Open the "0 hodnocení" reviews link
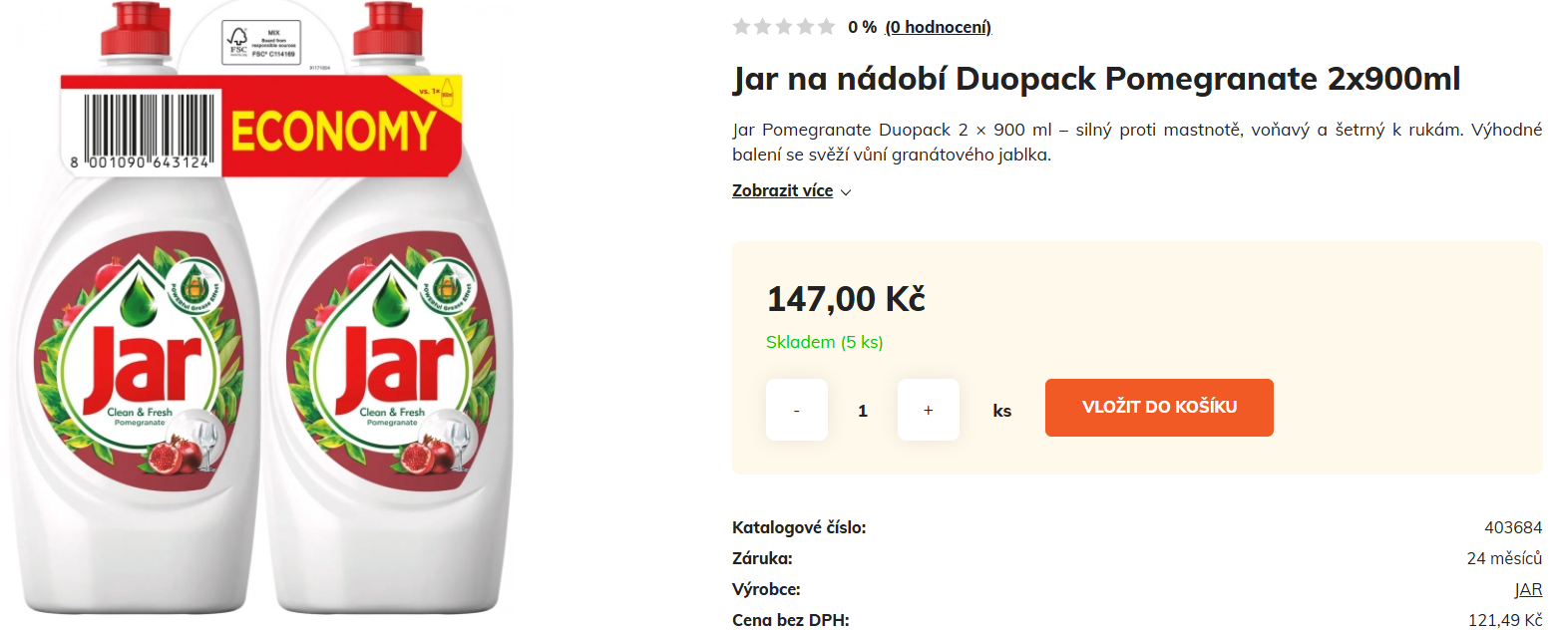Screen dimensions: 1556x630 [x=938, y=27]
